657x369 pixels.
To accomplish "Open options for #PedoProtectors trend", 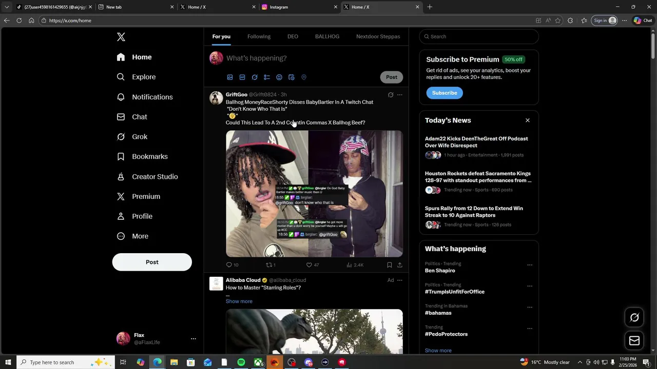I will pos(530,329).
